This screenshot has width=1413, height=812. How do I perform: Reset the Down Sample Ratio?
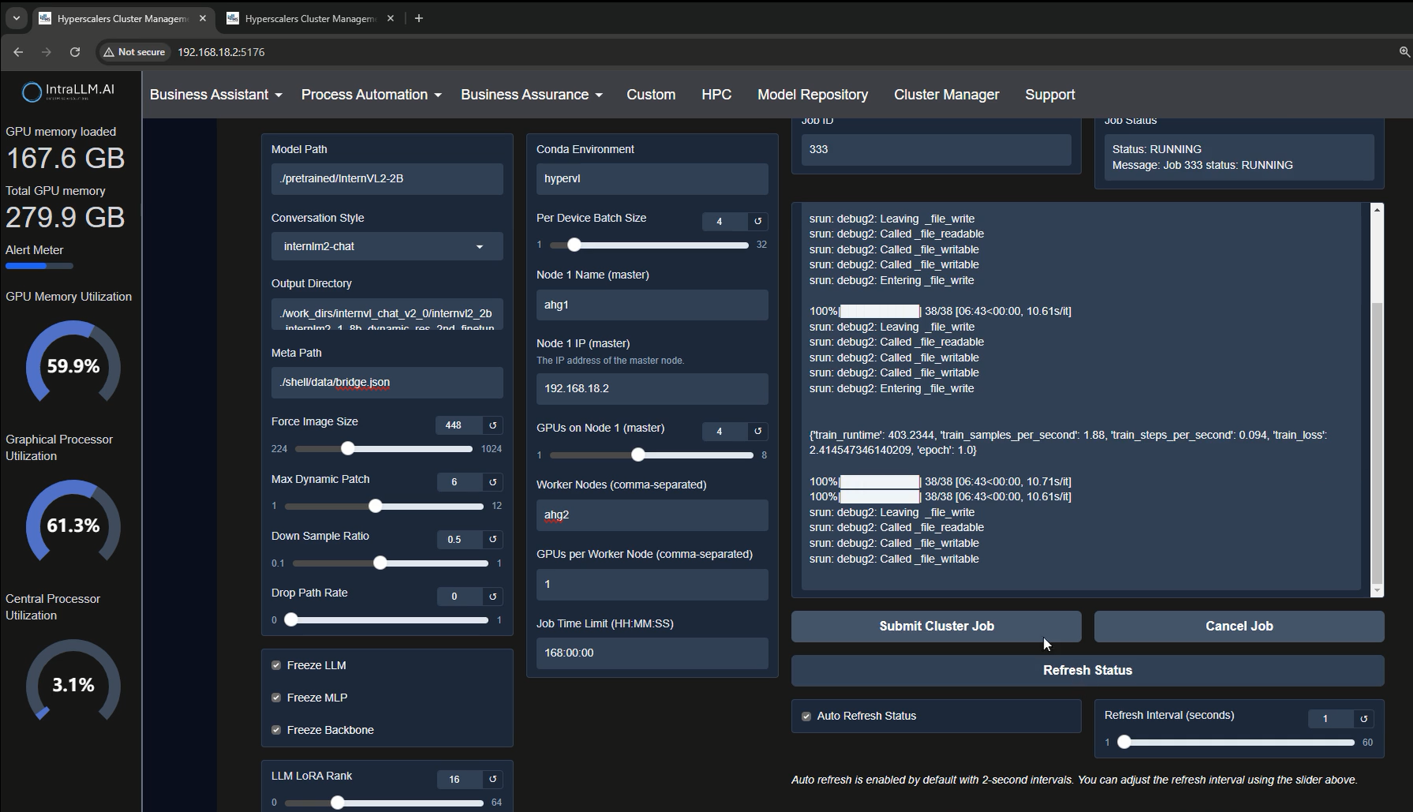(491, 539)
